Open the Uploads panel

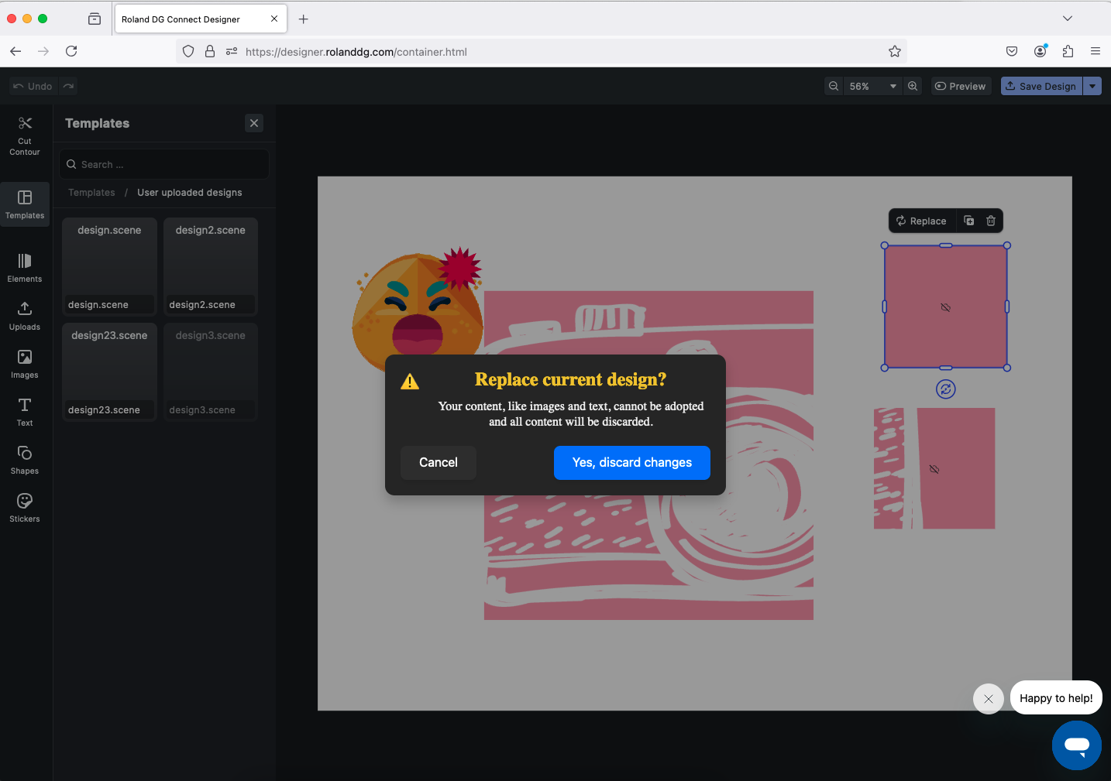point(25,316)
